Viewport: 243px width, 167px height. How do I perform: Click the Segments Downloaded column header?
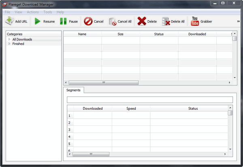(93, 109)
